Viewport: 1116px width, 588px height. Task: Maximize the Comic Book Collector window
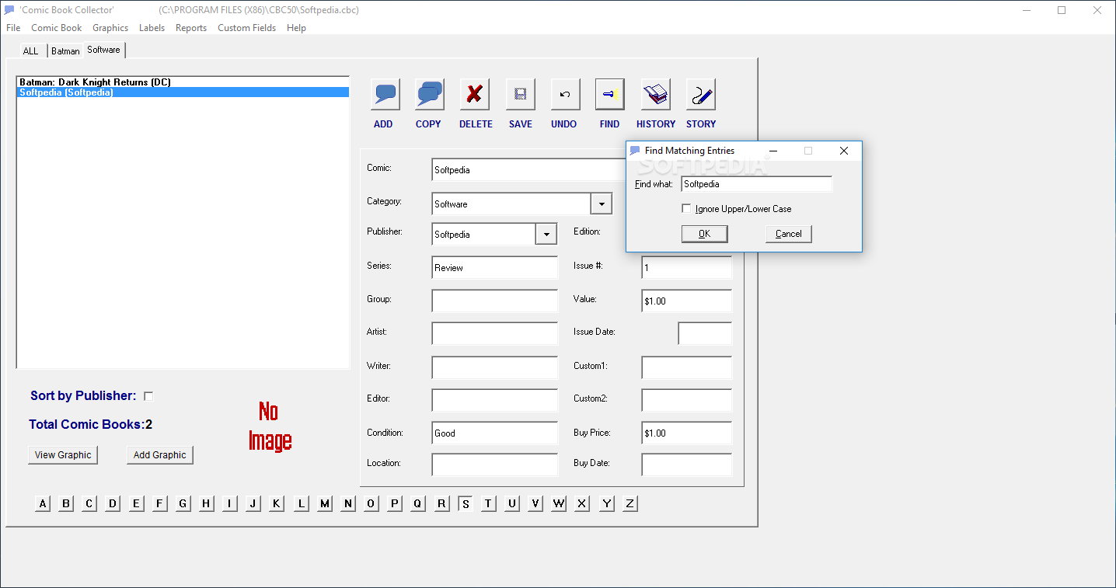pyautogui.click(x=1062, y=10)
